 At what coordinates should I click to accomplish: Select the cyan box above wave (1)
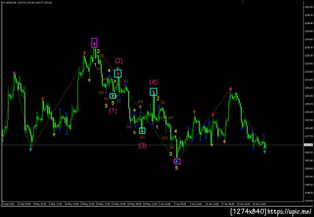click(113, 96)
